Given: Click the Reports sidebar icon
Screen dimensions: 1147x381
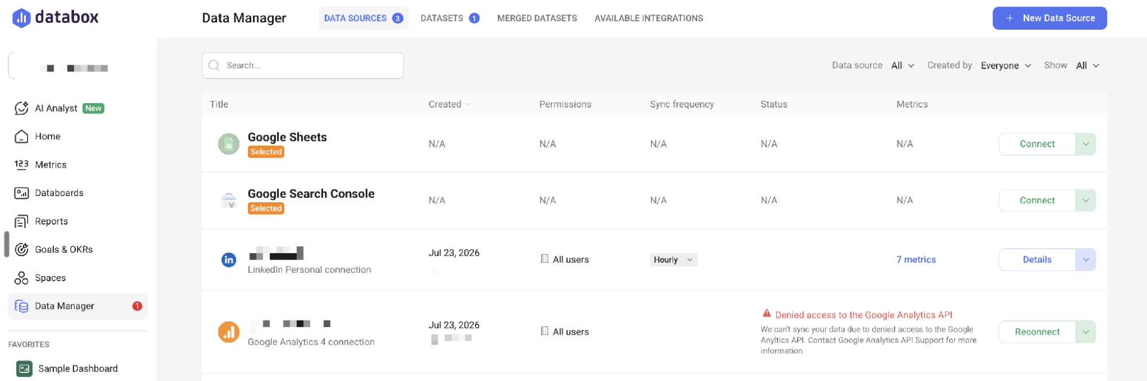Looking at the screenshot, I should click(21, 221).
